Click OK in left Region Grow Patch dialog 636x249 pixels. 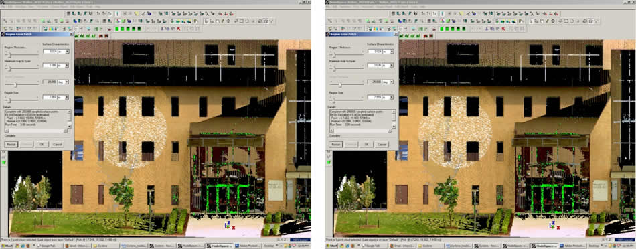pos(41,144)
